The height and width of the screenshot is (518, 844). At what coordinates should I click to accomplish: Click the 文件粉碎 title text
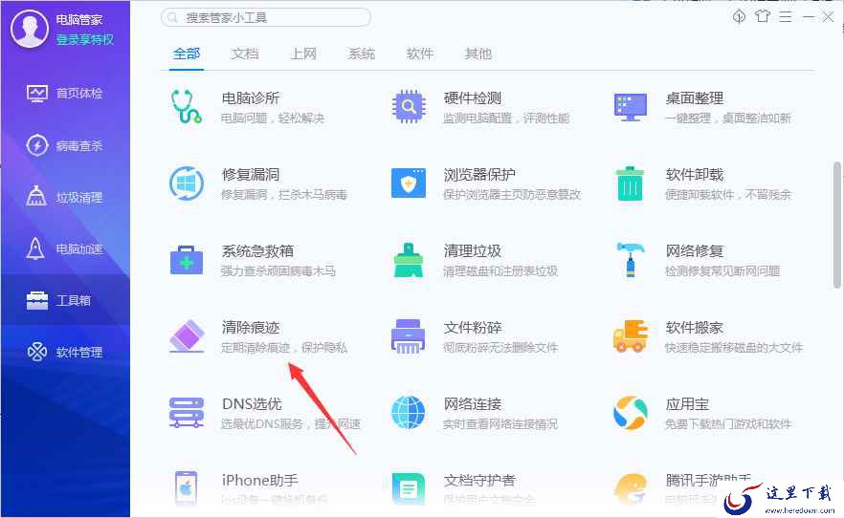pos(473,327)
